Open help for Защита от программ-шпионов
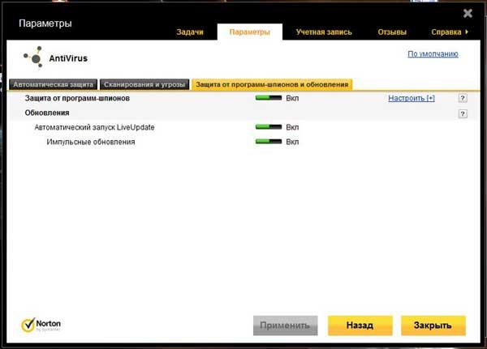Viewport: 487px width, 349px height. [x=463, y=98]
